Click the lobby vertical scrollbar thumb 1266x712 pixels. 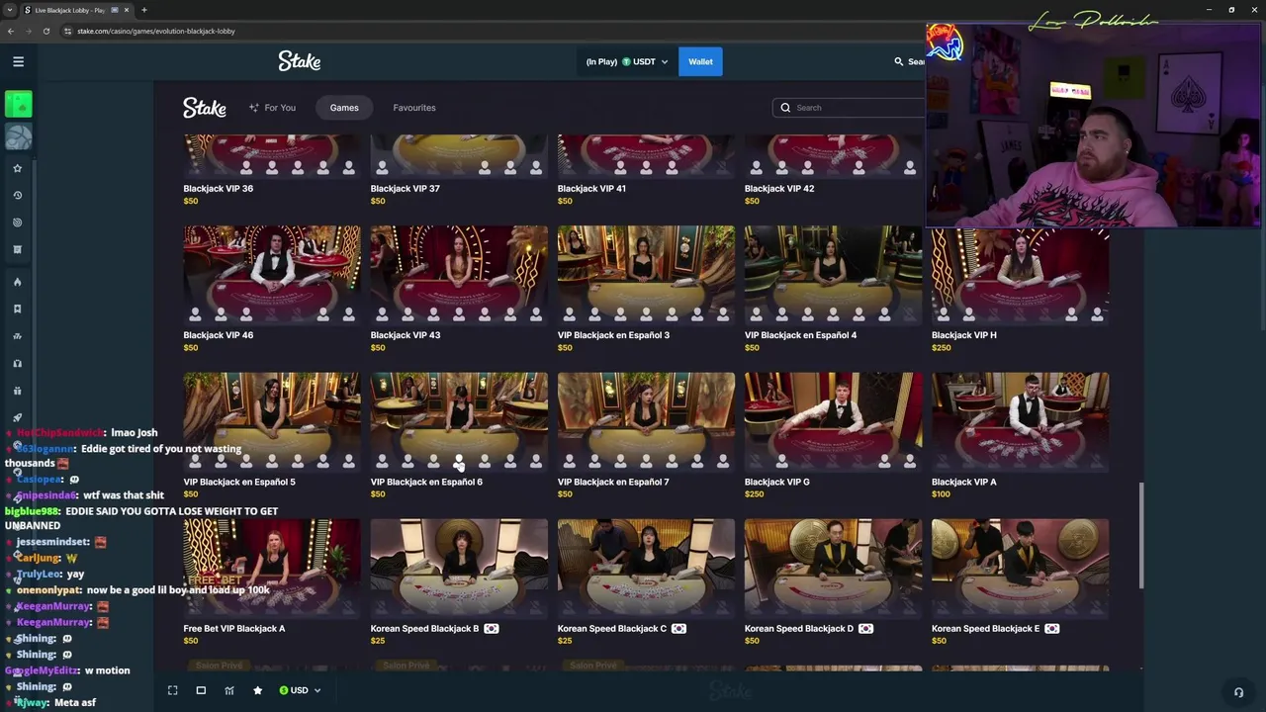pyautogui.click(x=1140, y=534)
